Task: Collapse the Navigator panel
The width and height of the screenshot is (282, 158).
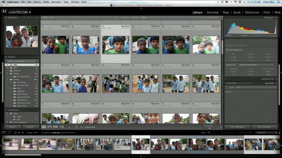Action: pyautogui.click(x=6, y=18)
